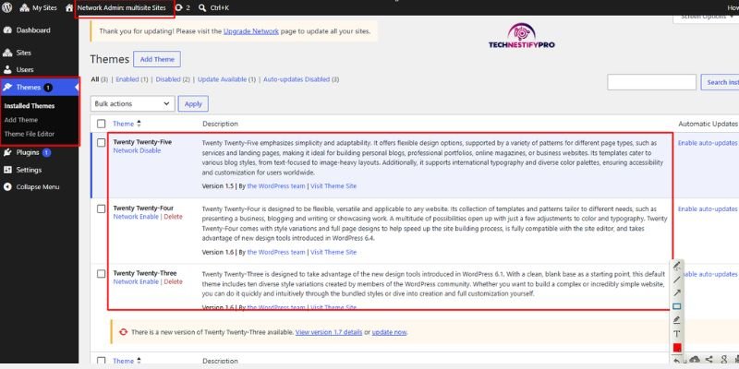Viewport: 739px width, 369px height.
Task: Click the Collapse Menu arrow icon
Action: point(7,187)
